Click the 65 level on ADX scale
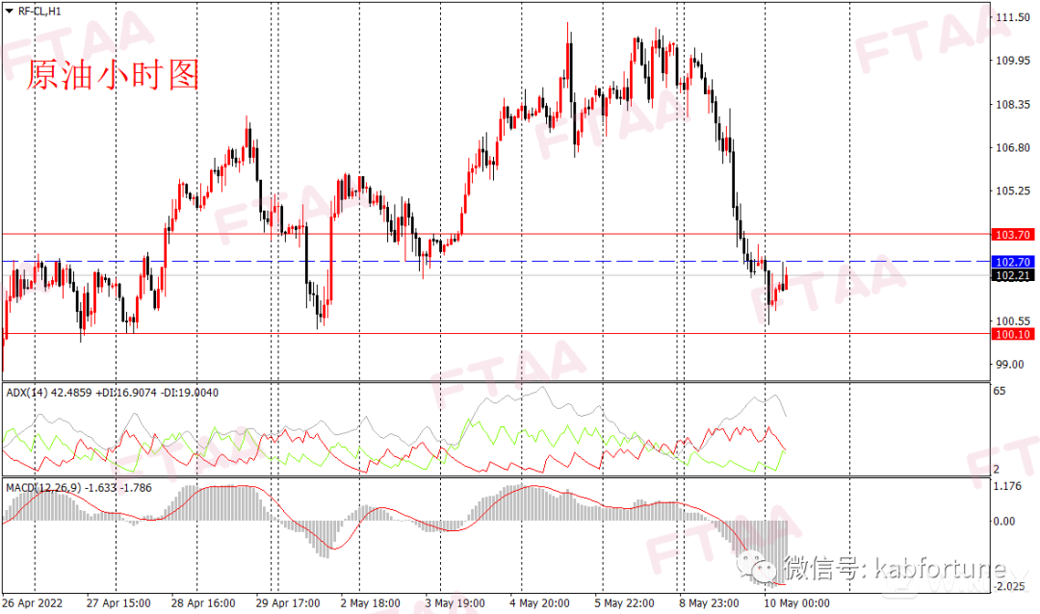The width and height of the screenshot is (1040, 614). pyautogui.click(x=999, y=393)
